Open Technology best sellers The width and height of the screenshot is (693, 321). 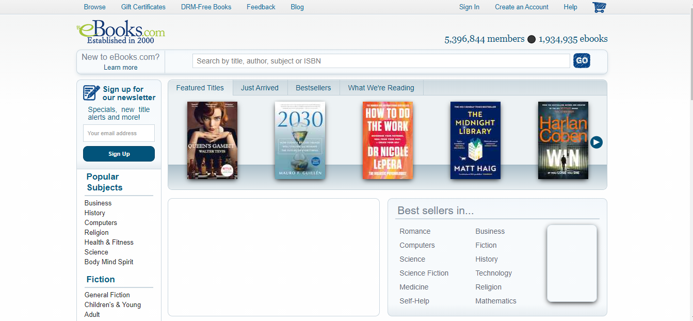pyautogui.click(x=494, y=273)
